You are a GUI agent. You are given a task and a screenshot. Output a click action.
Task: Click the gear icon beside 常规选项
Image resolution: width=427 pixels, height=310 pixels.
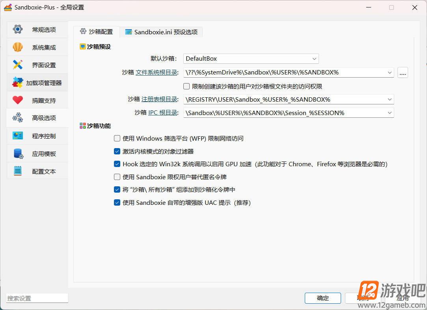click(x=18, y=29)
